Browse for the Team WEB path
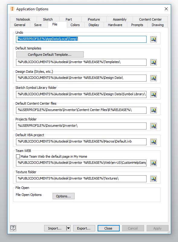 point(154,163)
